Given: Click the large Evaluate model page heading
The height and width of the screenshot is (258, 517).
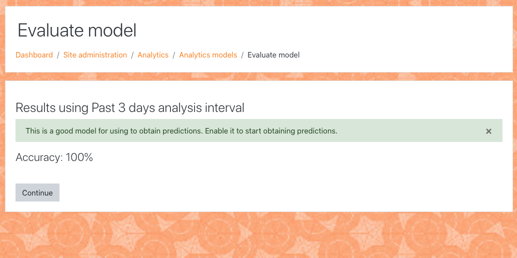Looking at the screenshot, I should pyautogui.click(x=77, y=30).
